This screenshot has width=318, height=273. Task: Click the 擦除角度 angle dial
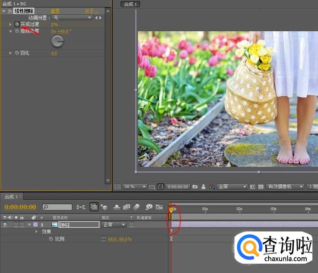tap(57, 42)
